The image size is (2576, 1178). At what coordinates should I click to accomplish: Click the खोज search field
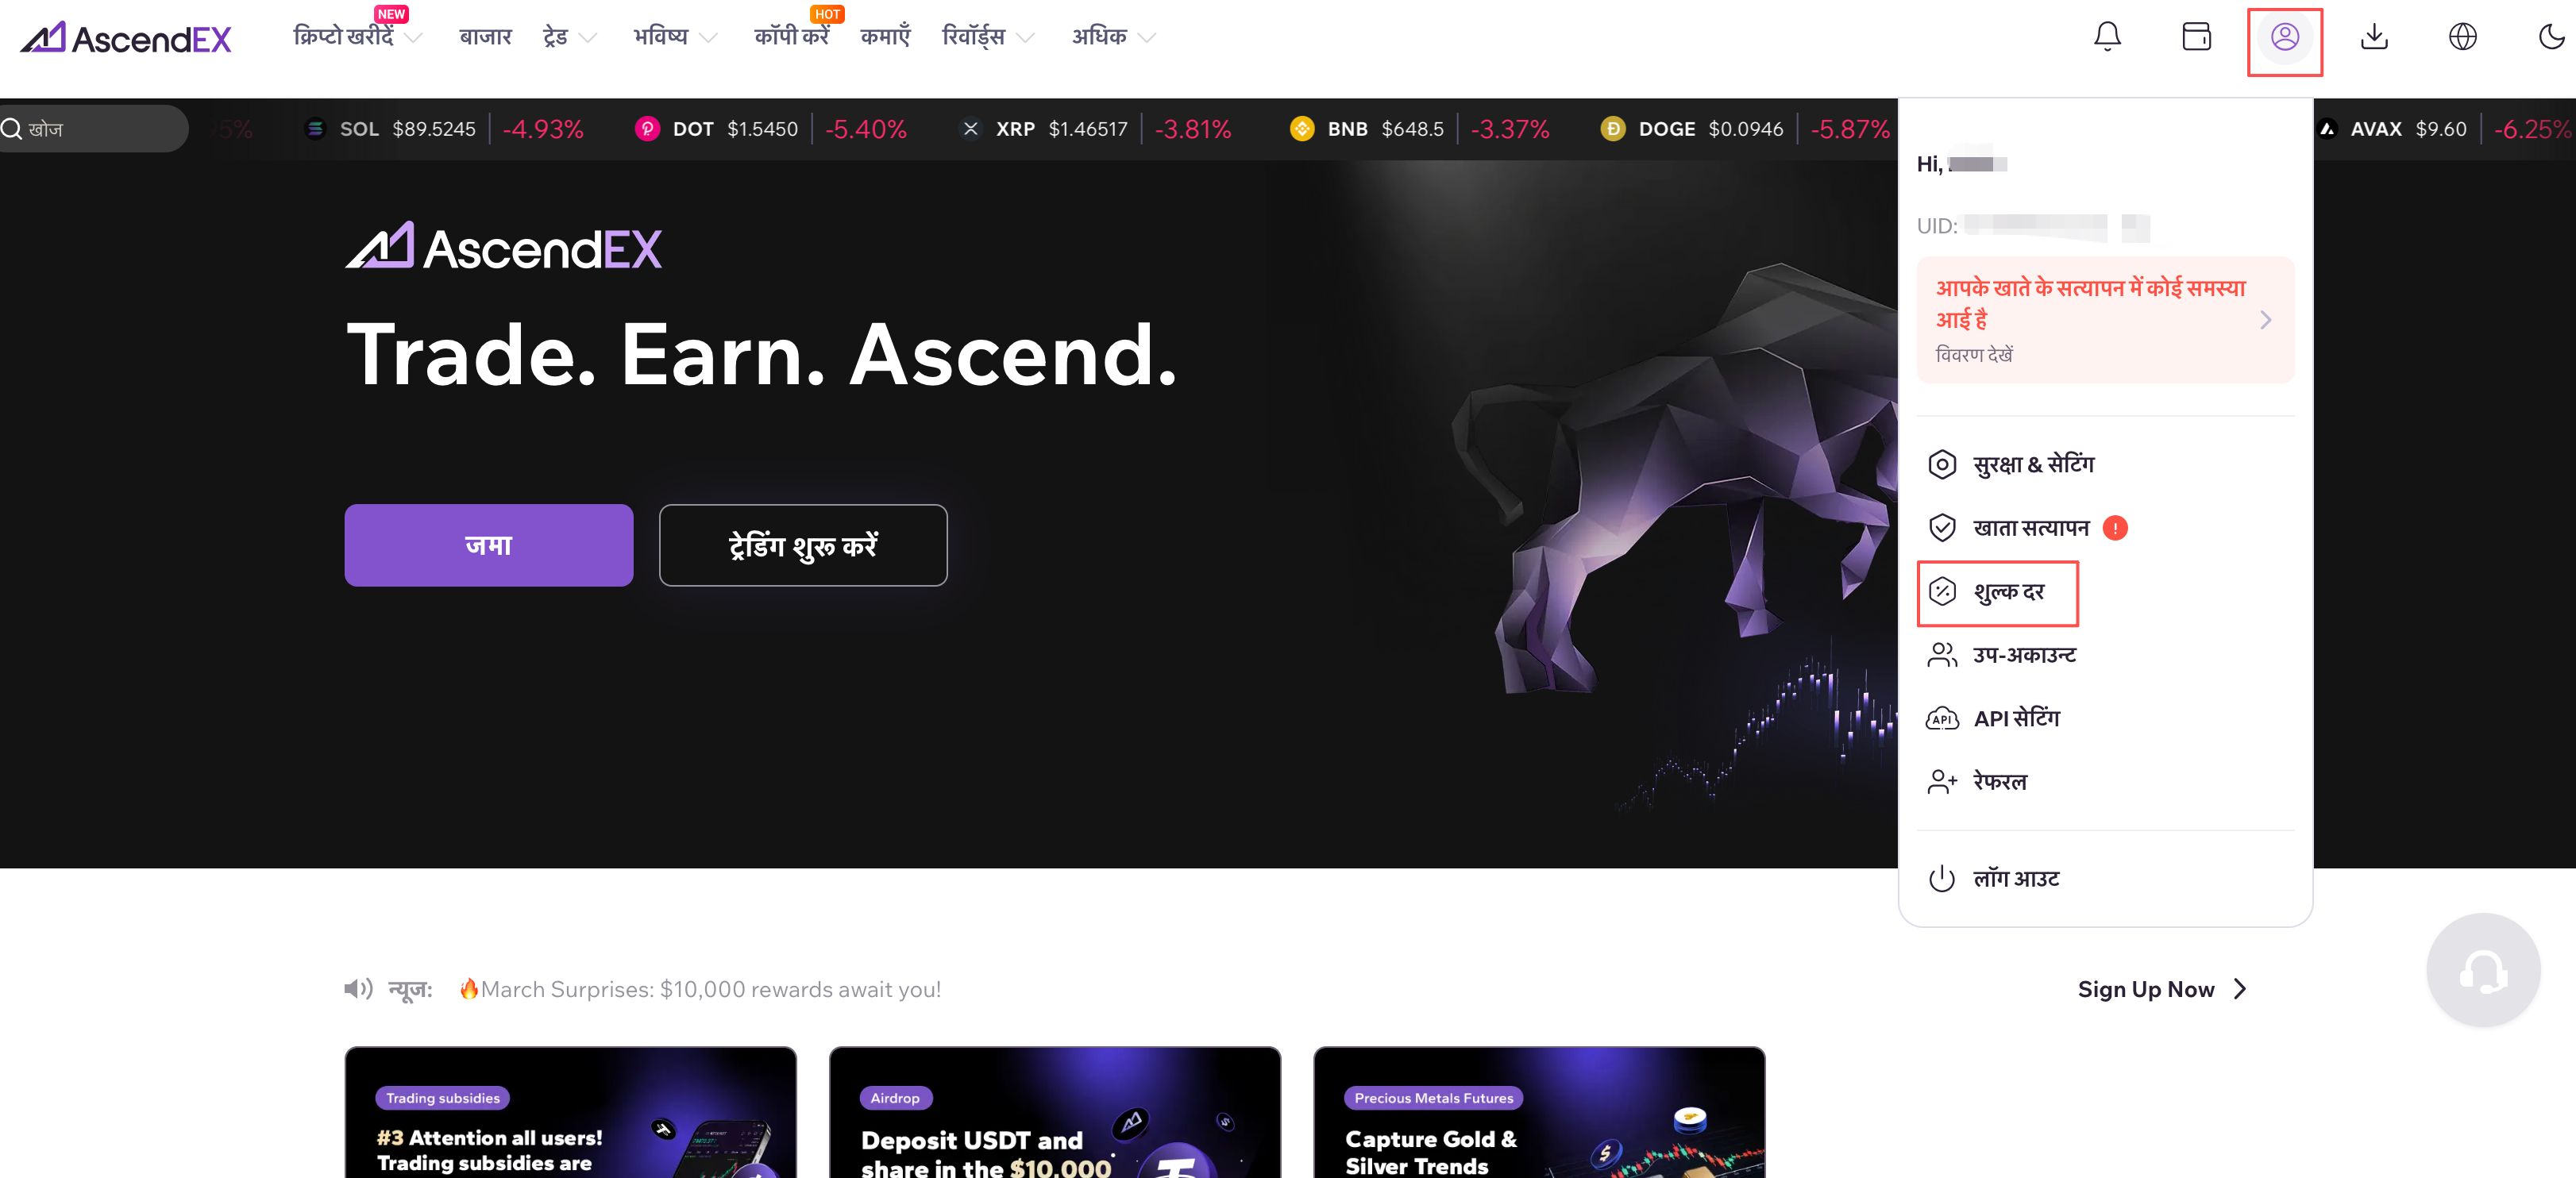point(94,129)
